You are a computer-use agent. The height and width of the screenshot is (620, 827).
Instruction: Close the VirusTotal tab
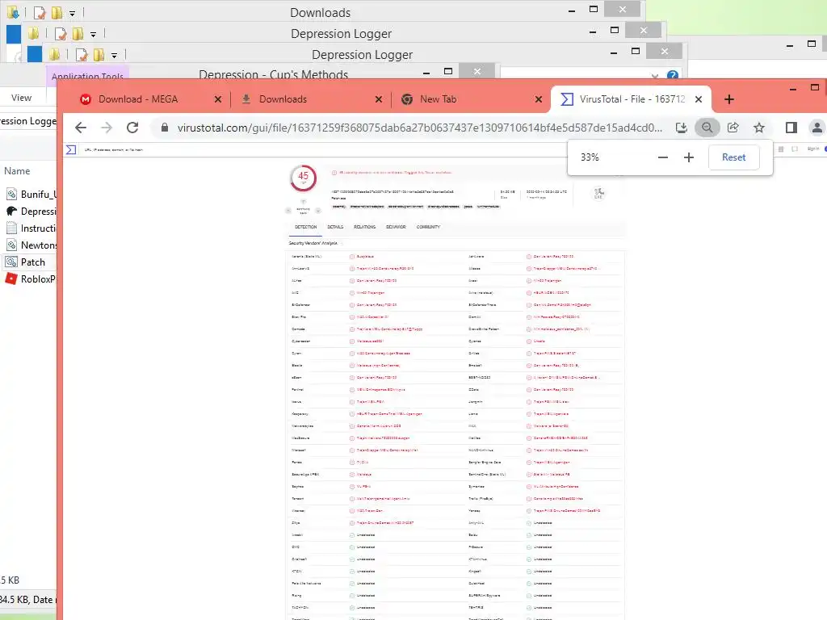click(699, 99)
